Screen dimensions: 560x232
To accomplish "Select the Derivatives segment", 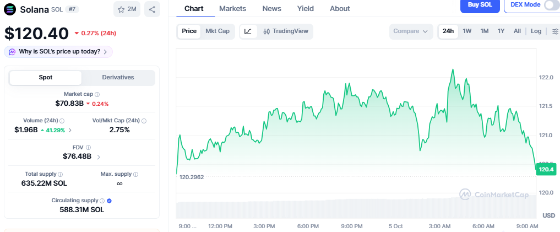I will pyautogui.click(x=118, y=78).
